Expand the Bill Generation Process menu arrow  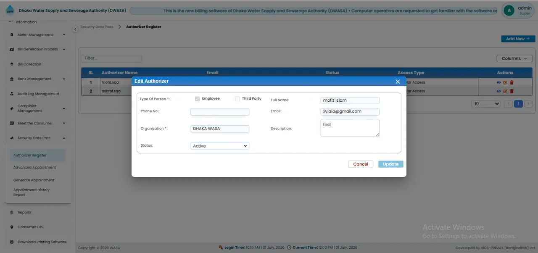pyautogui.click(x=64, y=50)
